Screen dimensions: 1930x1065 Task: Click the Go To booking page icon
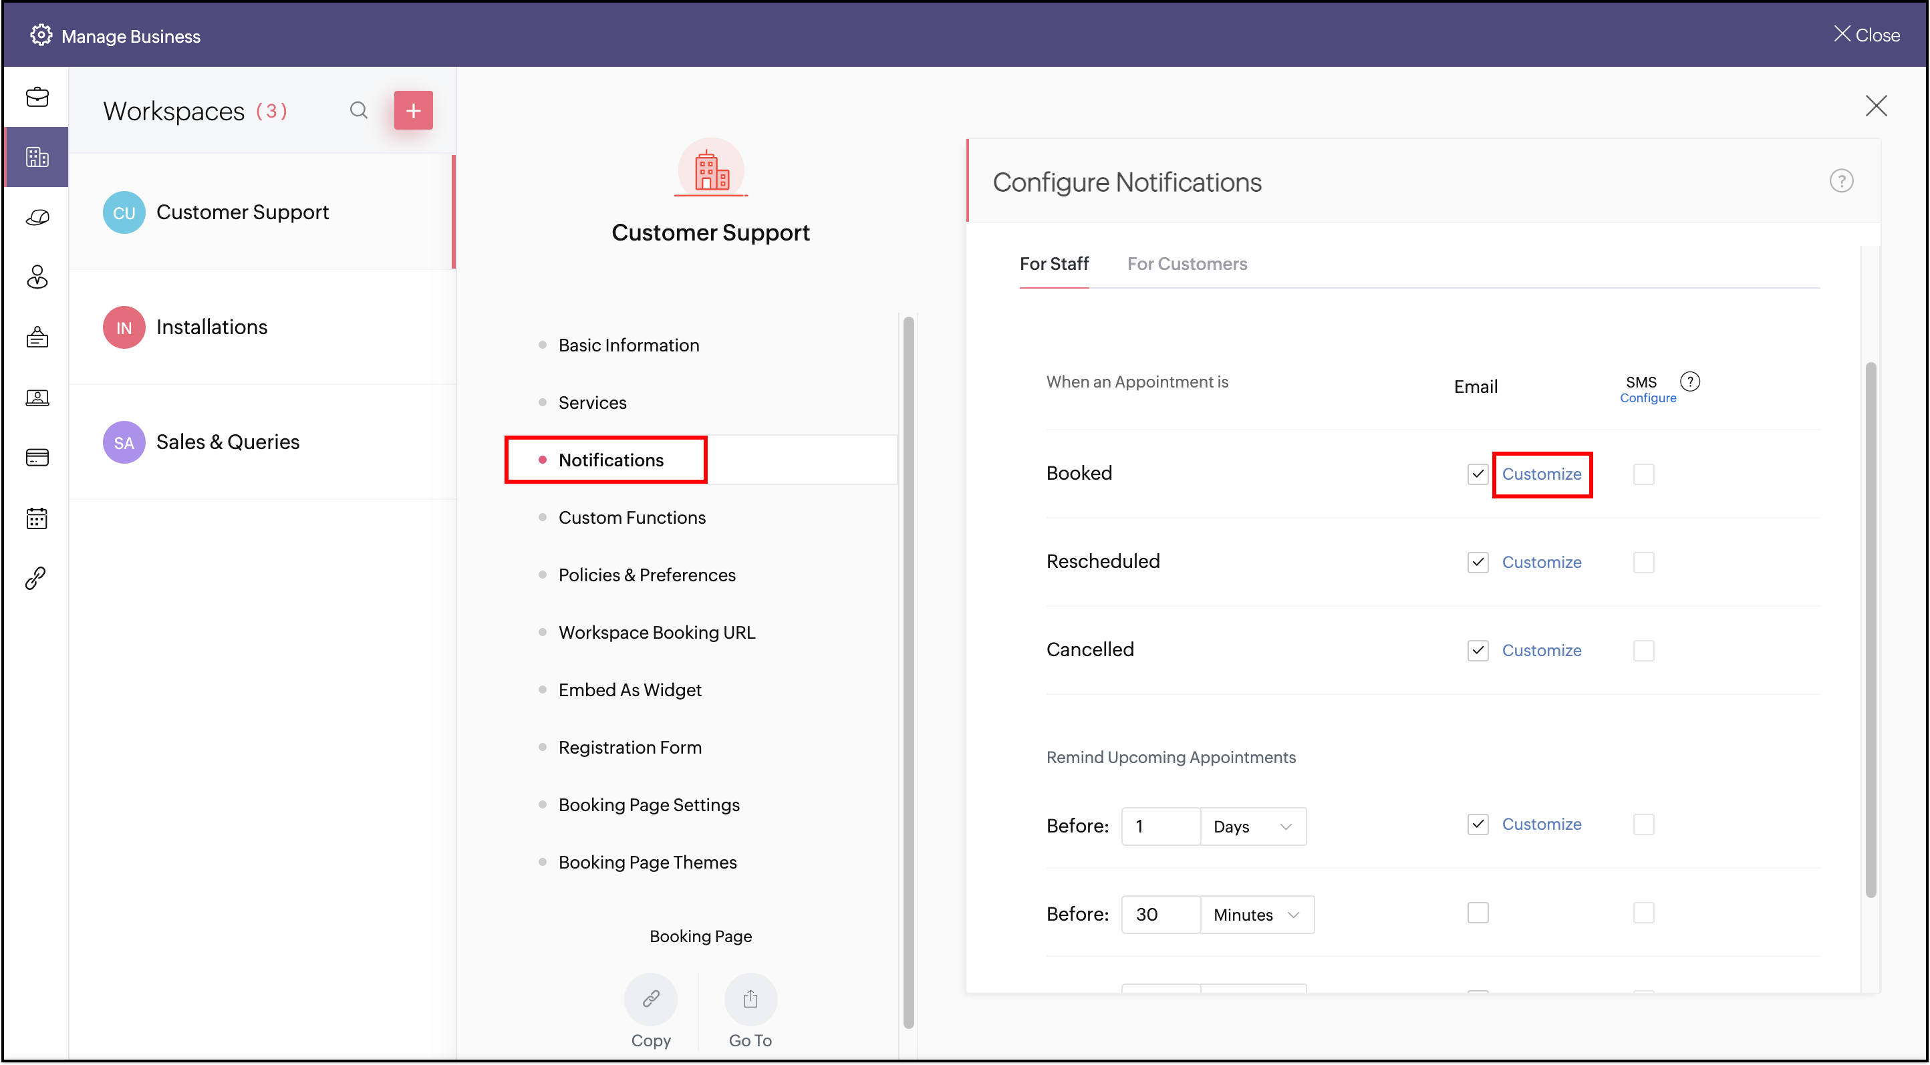(x=750, y=998)
